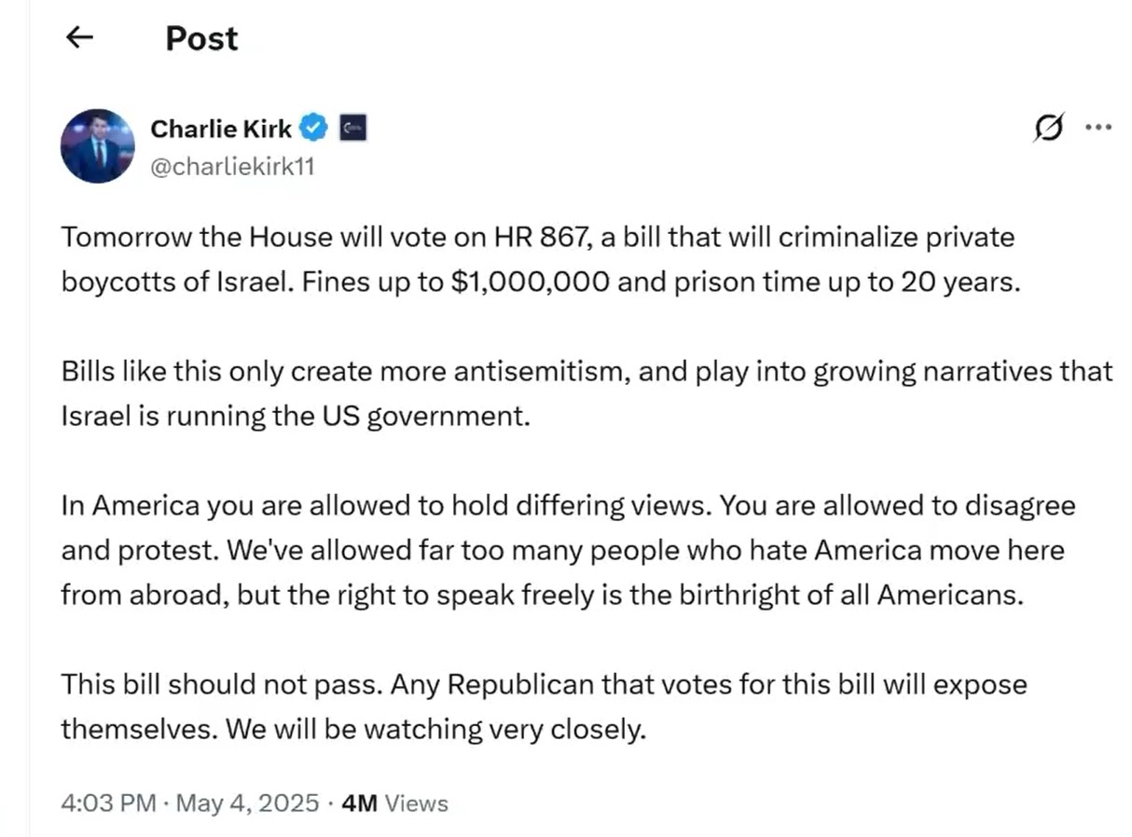Open the affiliate badge next to verified

[x=352, y=128]
